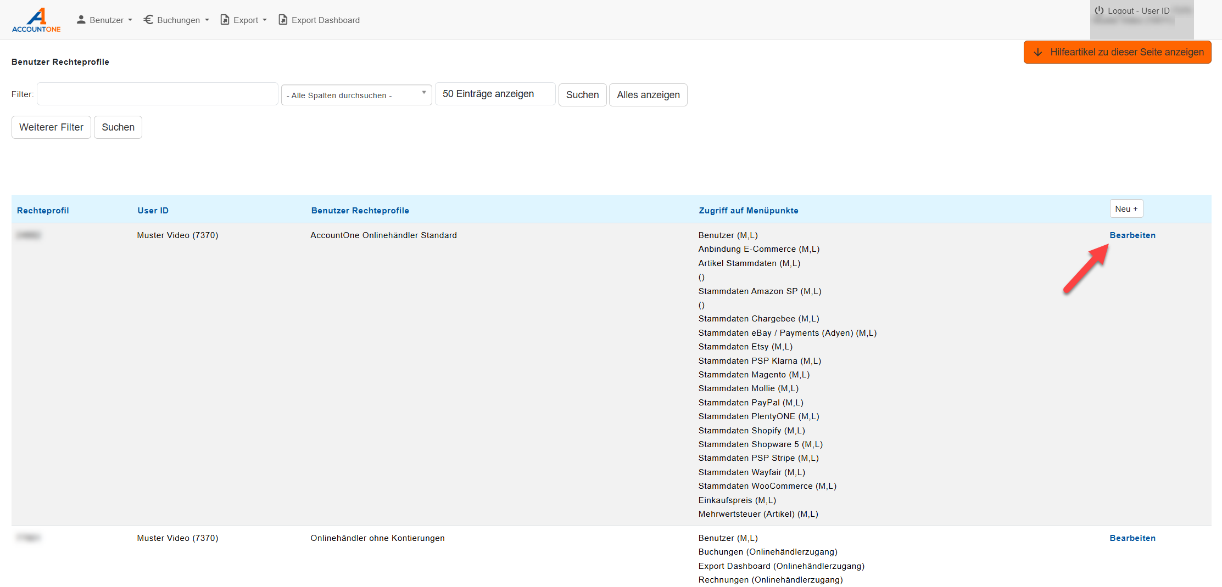The width and height of the screenshot is (1222, 587).
Task: Edit Onlinehändler ohne Kontierungen profile via Bearbeiten
Action: coord(1132,538)
